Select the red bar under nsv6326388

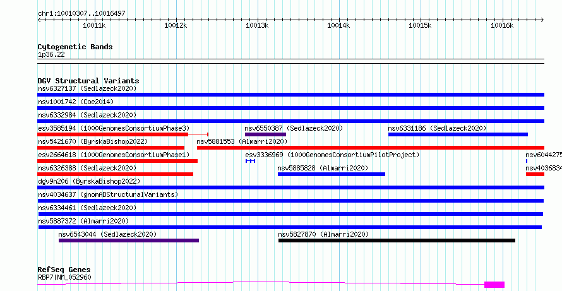point(116,174)
